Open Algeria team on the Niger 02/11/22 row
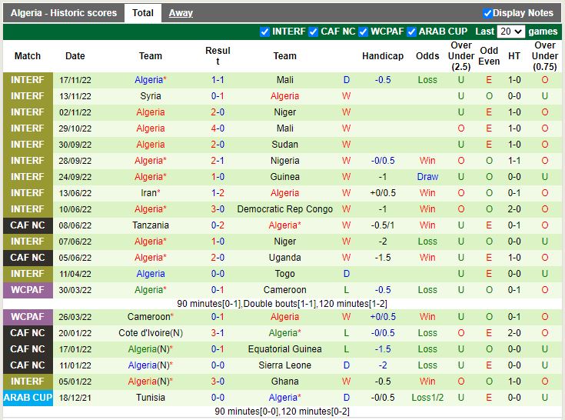The height and width of the screenshot is (420, 565). [x=150, y=112]
